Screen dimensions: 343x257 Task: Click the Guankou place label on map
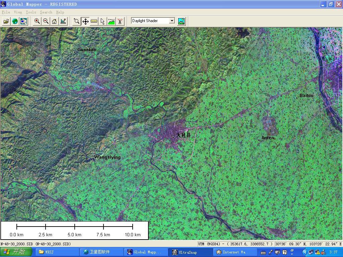pos(87,50)
